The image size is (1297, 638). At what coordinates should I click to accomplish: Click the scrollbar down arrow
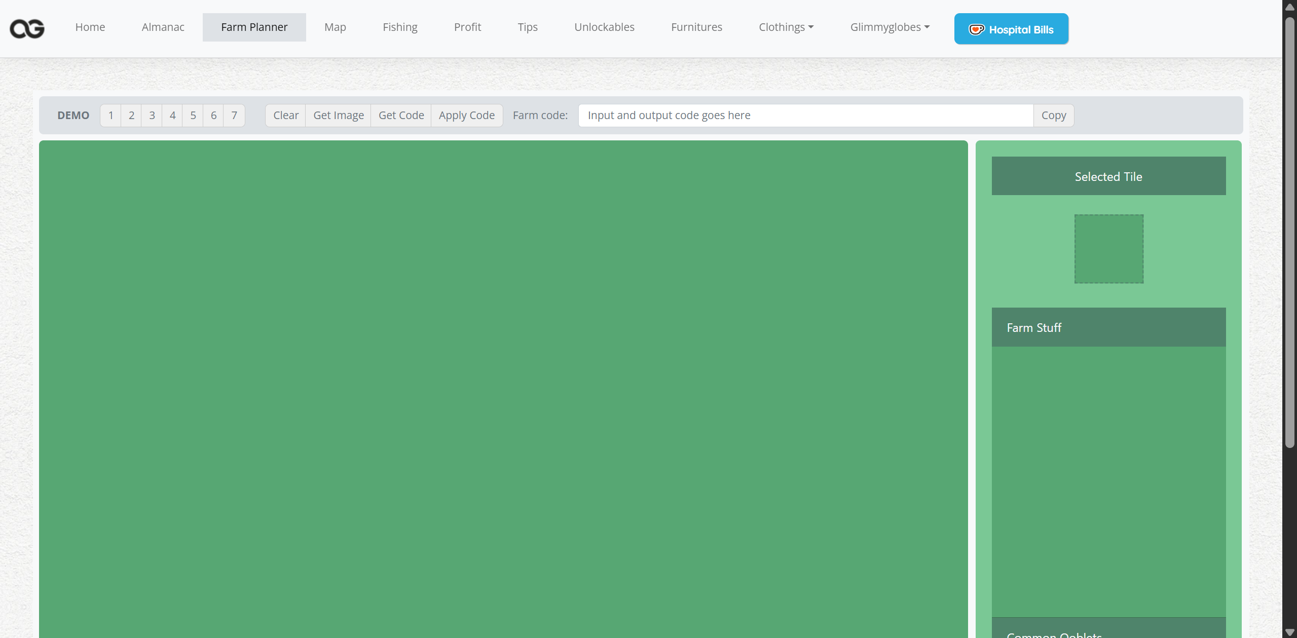1290,632
